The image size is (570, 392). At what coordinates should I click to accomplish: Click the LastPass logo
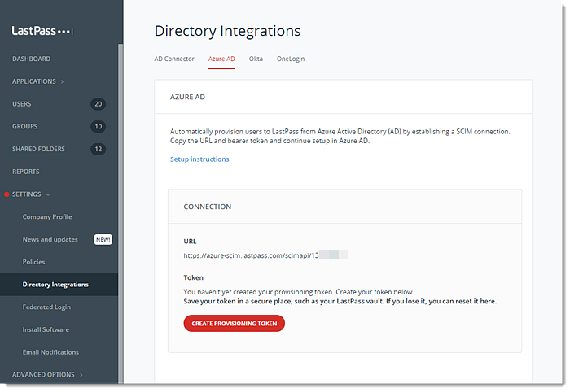pos(42,31)
